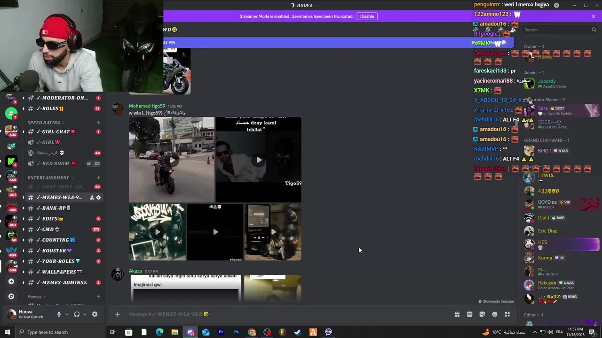The image size is (602, 338).
Task: Toggle the microphone mute in user panel
Action: click(59, 315)
